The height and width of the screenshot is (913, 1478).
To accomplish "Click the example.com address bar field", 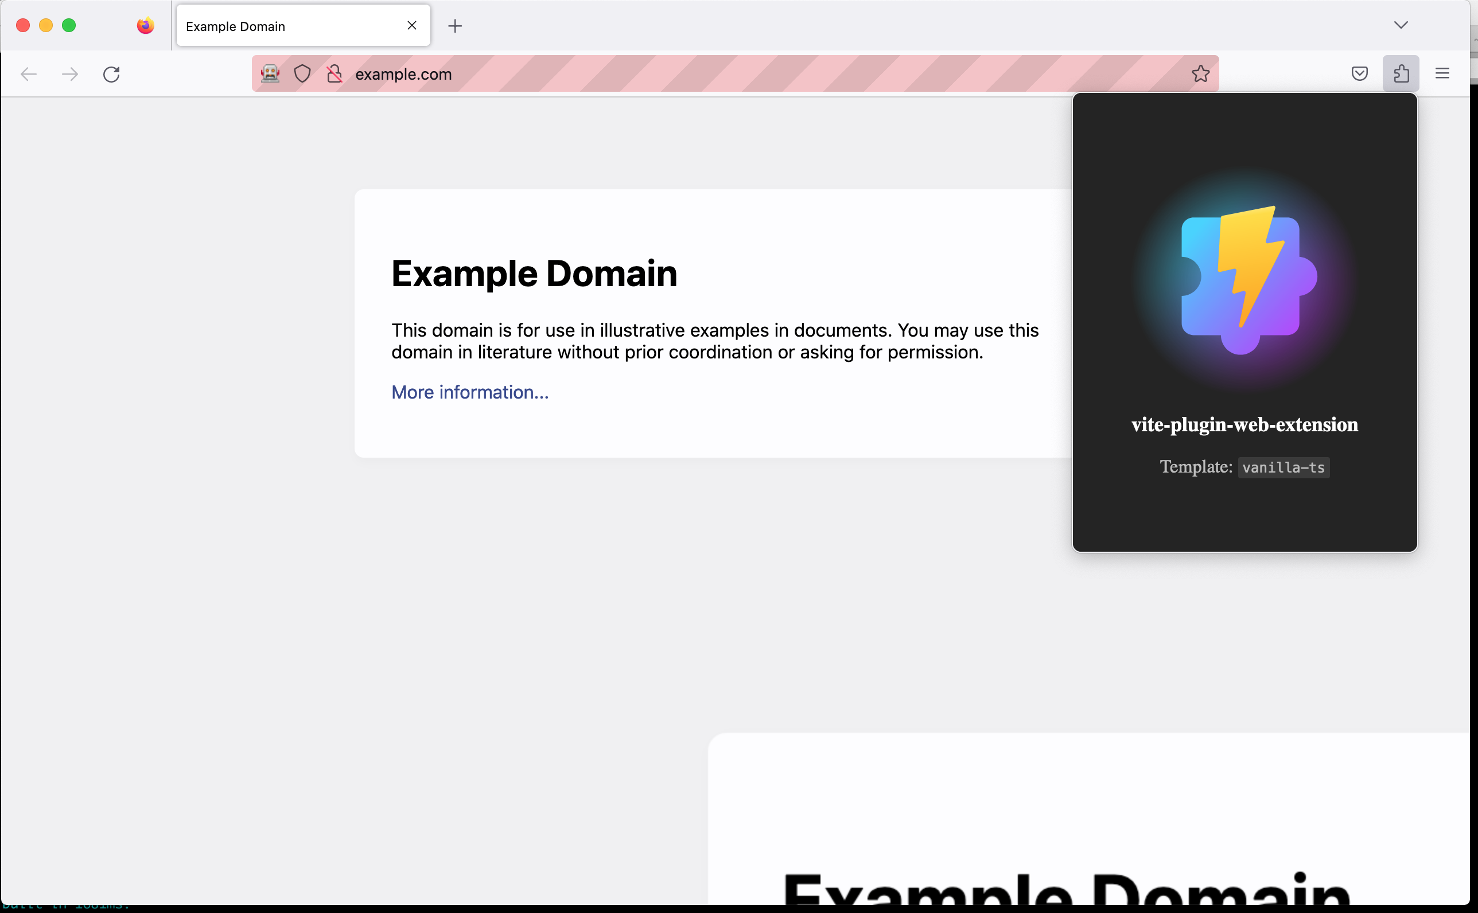I will pyautogui.click(x=725, y=73).
